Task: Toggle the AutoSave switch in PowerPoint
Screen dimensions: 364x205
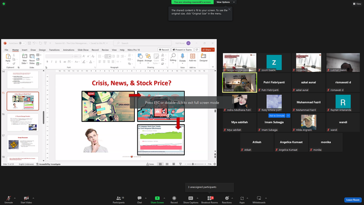Action: (x=22, y=43)
